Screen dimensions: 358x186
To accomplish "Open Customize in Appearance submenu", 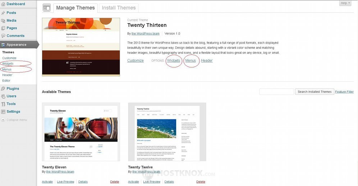I will pos(9,58).
